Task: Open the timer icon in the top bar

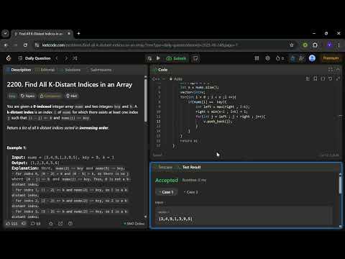Action: pos(293,58)
